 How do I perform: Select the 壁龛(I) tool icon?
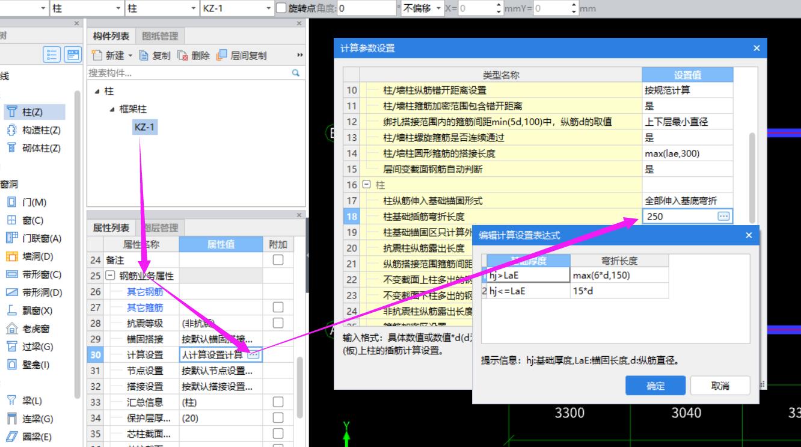coord(12,365)
